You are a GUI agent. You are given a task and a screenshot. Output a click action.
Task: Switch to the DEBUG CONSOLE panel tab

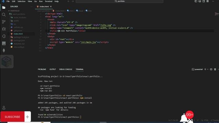point(66,69)
